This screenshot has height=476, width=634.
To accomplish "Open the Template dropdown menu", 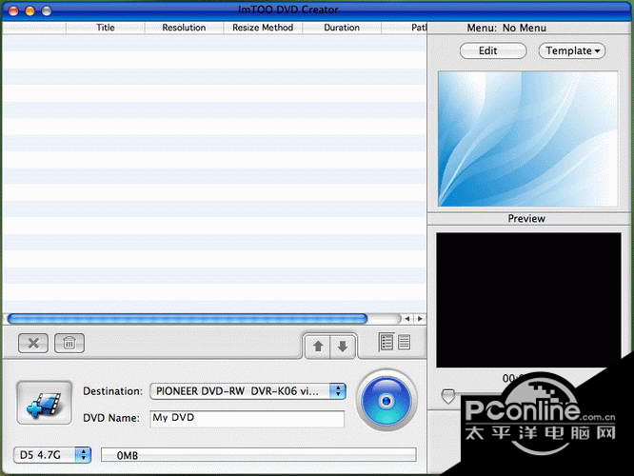I will [572, 51].
